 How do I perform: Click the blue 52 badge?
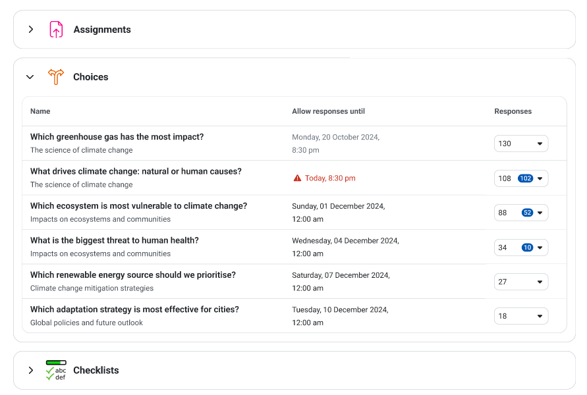(x=527, y=213)
